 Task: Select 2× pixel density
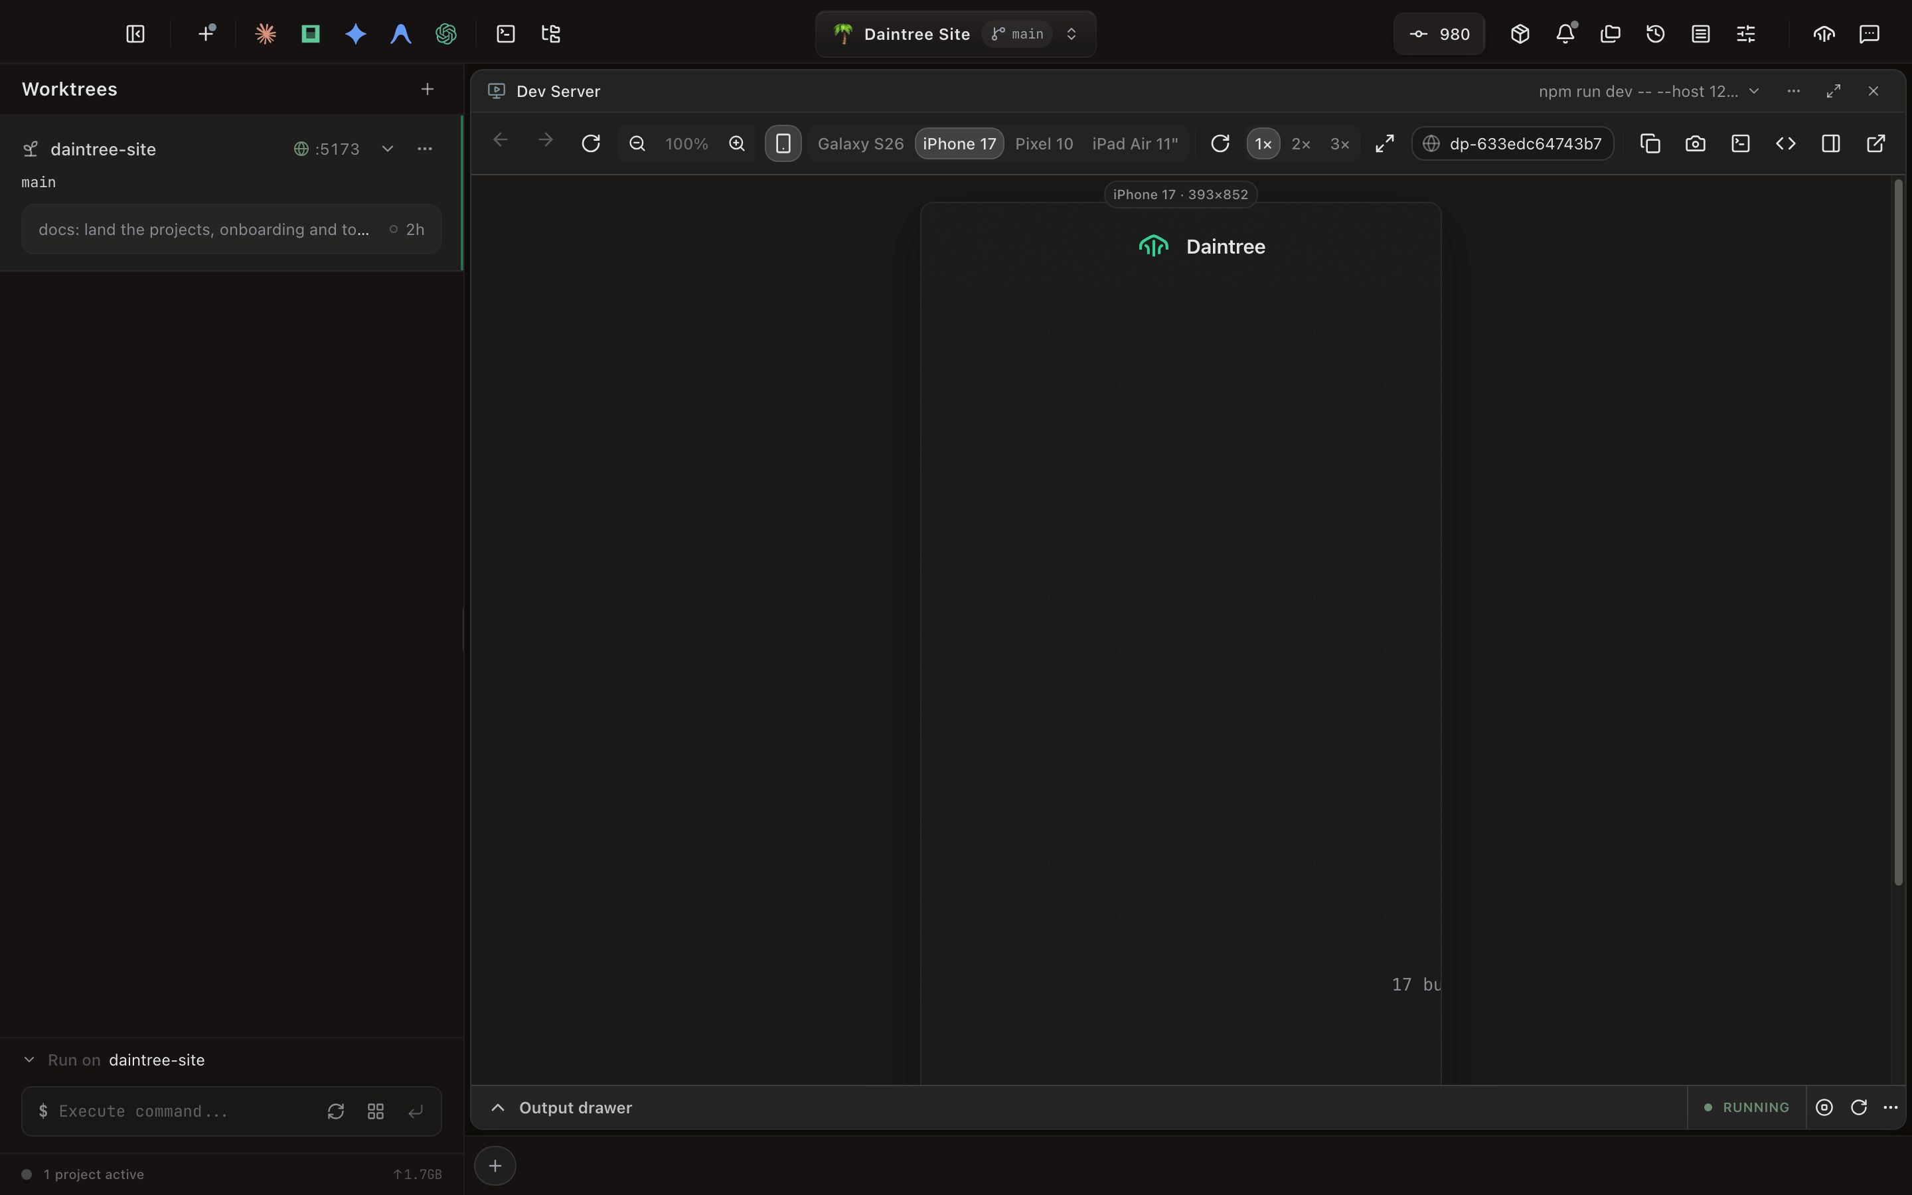(1301, 144)
